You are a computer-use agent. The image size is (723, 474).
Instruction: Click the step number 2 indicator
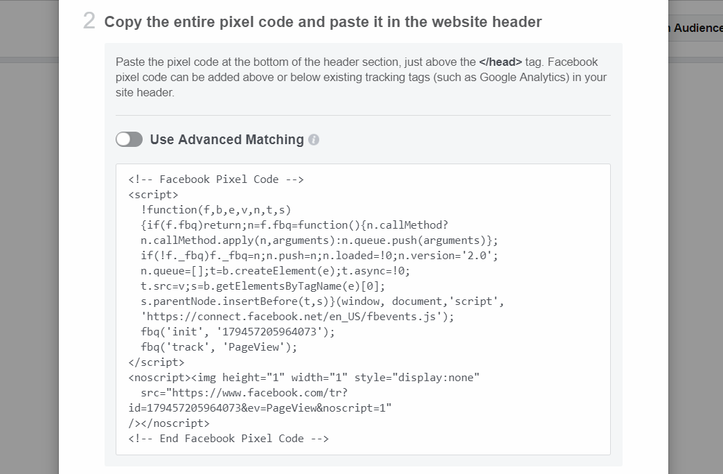pyautogui.click(x=89, y=21)
